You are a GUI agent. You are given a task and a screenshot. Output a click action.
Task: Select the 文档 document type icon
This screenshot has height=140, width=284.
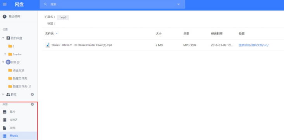coord(5,128)
